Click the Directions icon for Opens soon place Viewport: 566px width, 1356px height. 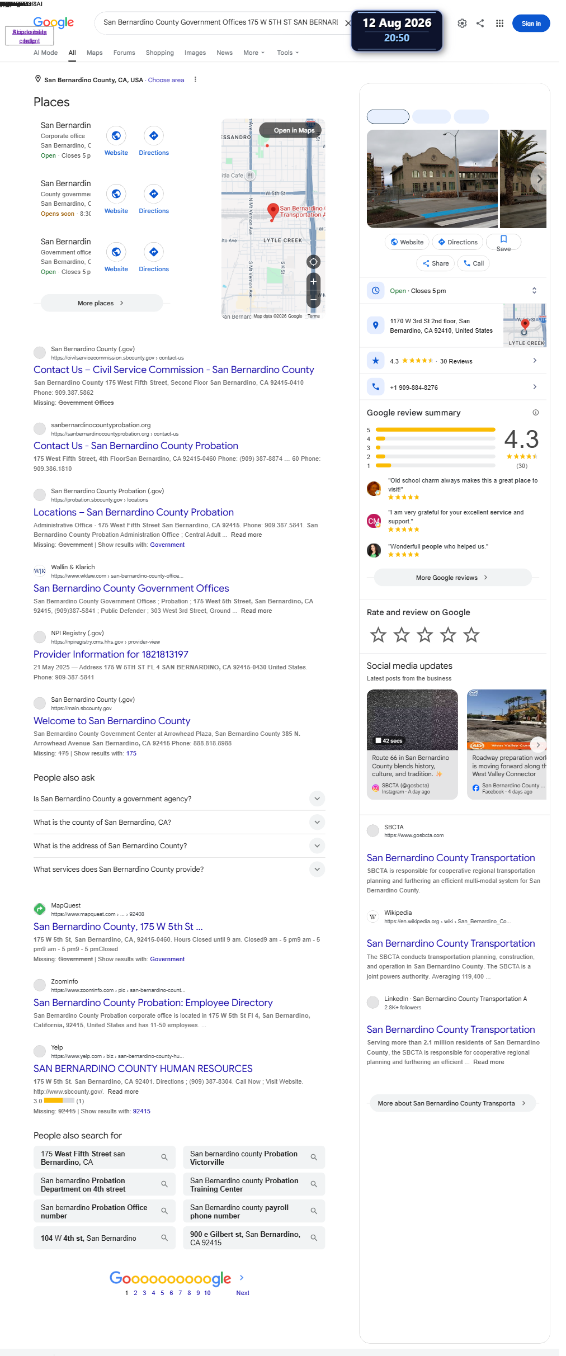(x=154, y=193)
